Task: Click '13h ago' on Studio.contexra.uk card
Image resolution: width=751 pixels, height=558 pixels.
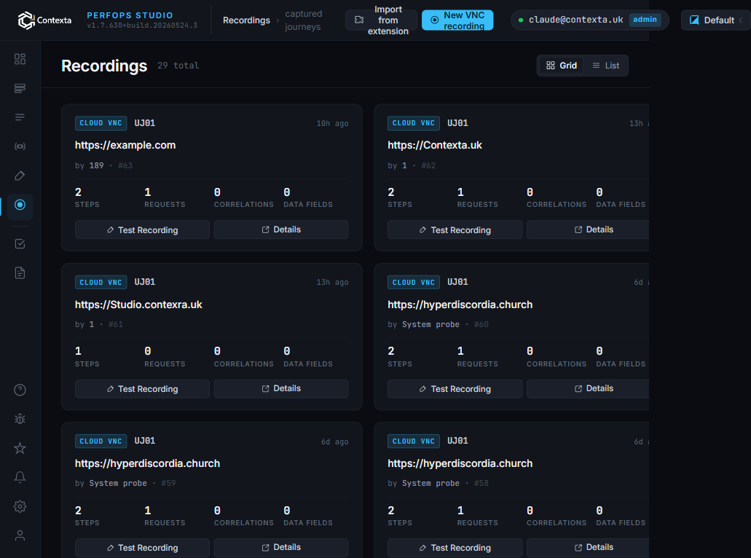Action: tap(332, 283)
